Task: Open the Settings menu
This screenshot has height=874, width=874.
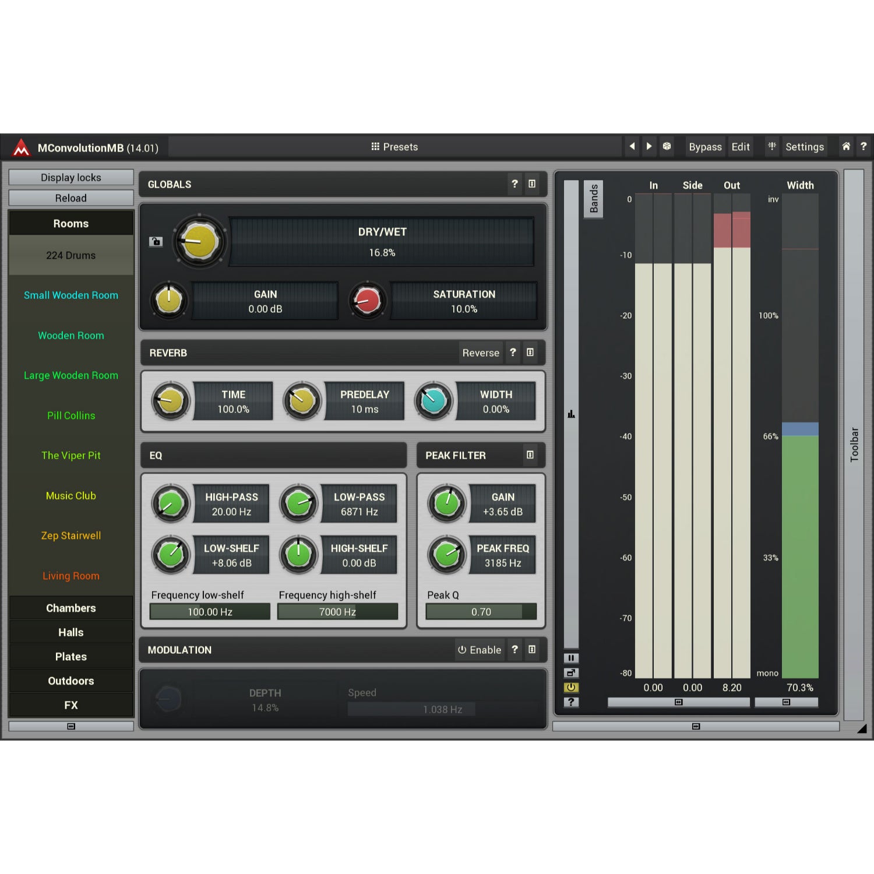Action: [805, 147]
